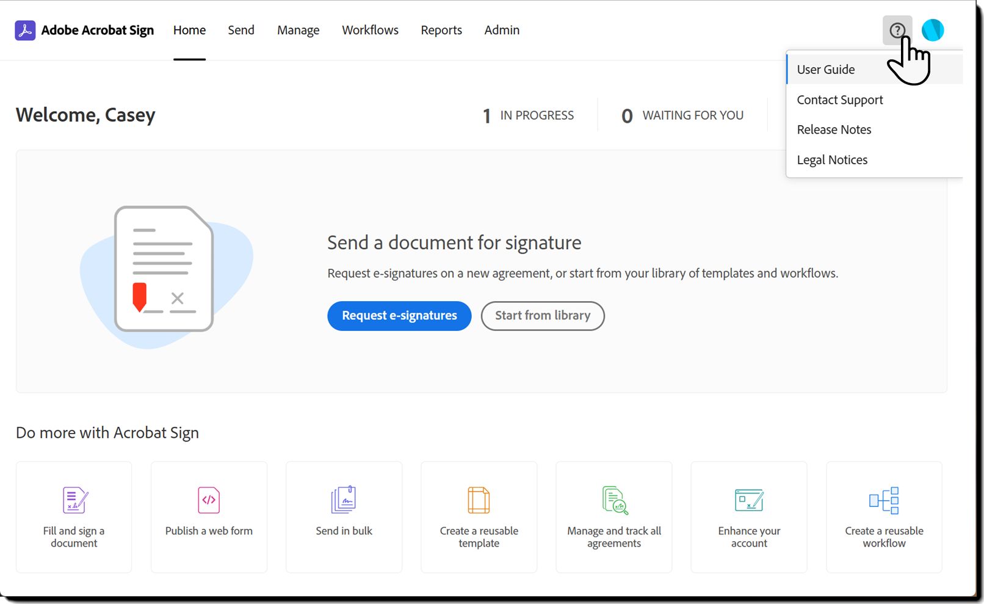Viewport: 984px width, 604px height.
Task: Select User Guide from help menu
Action: [874, 70]
